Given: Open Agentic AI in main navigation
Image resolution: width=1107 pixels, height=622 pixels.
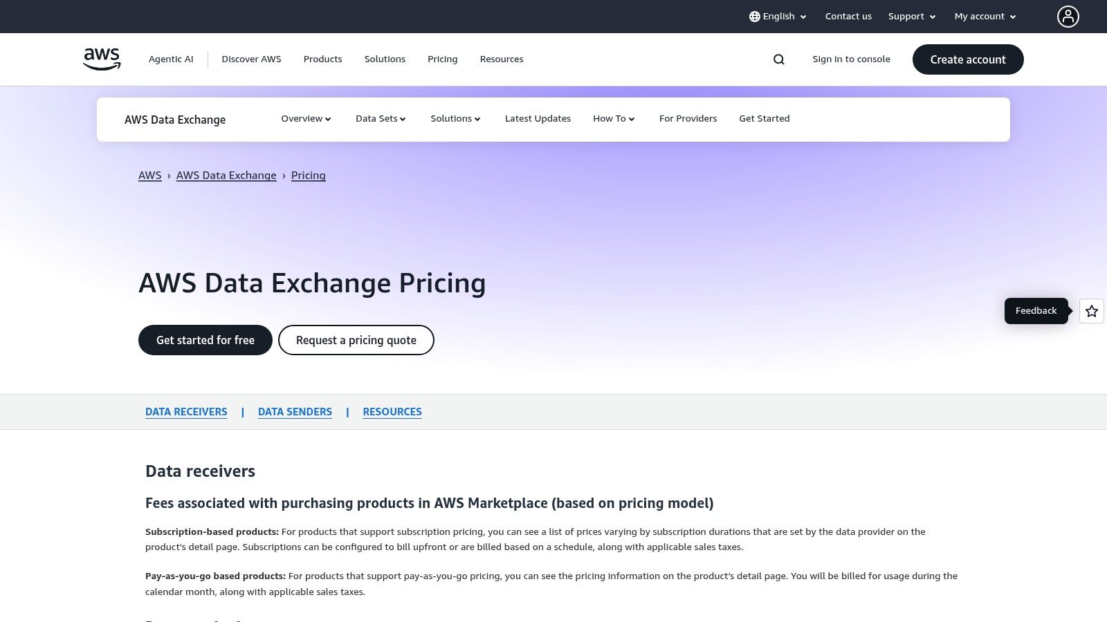Looking at the screenshot, I should coord(171,59).
